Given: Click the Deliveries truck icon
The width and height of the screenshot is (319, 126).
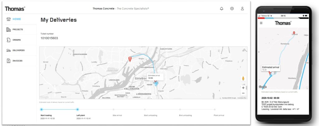Looking at the screenshot, I should click(8, 50).
